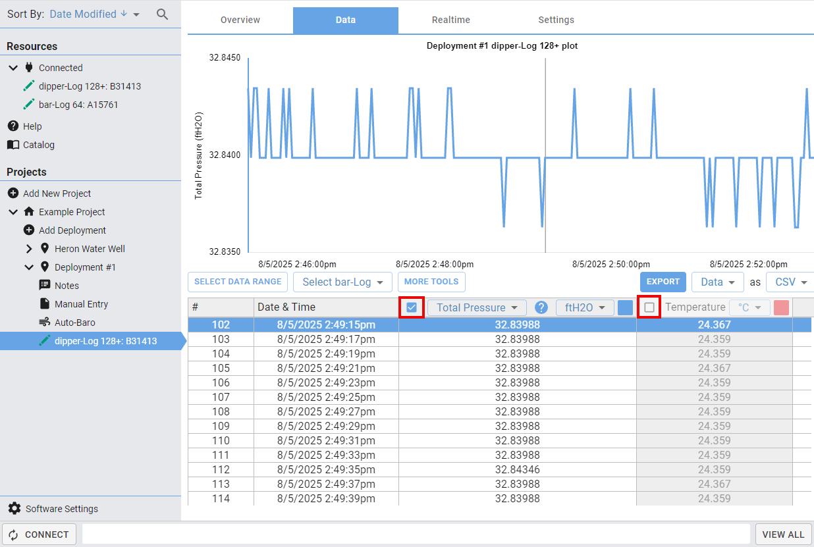Screen dimensions: 814x547
Task: Open the ftH2O units dropdown
Action: click(x=585, y=307)
